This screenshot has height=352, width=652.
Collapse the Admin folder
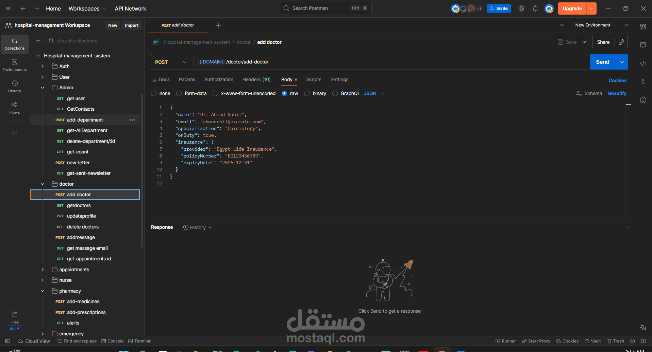click(x=43, y=88)
